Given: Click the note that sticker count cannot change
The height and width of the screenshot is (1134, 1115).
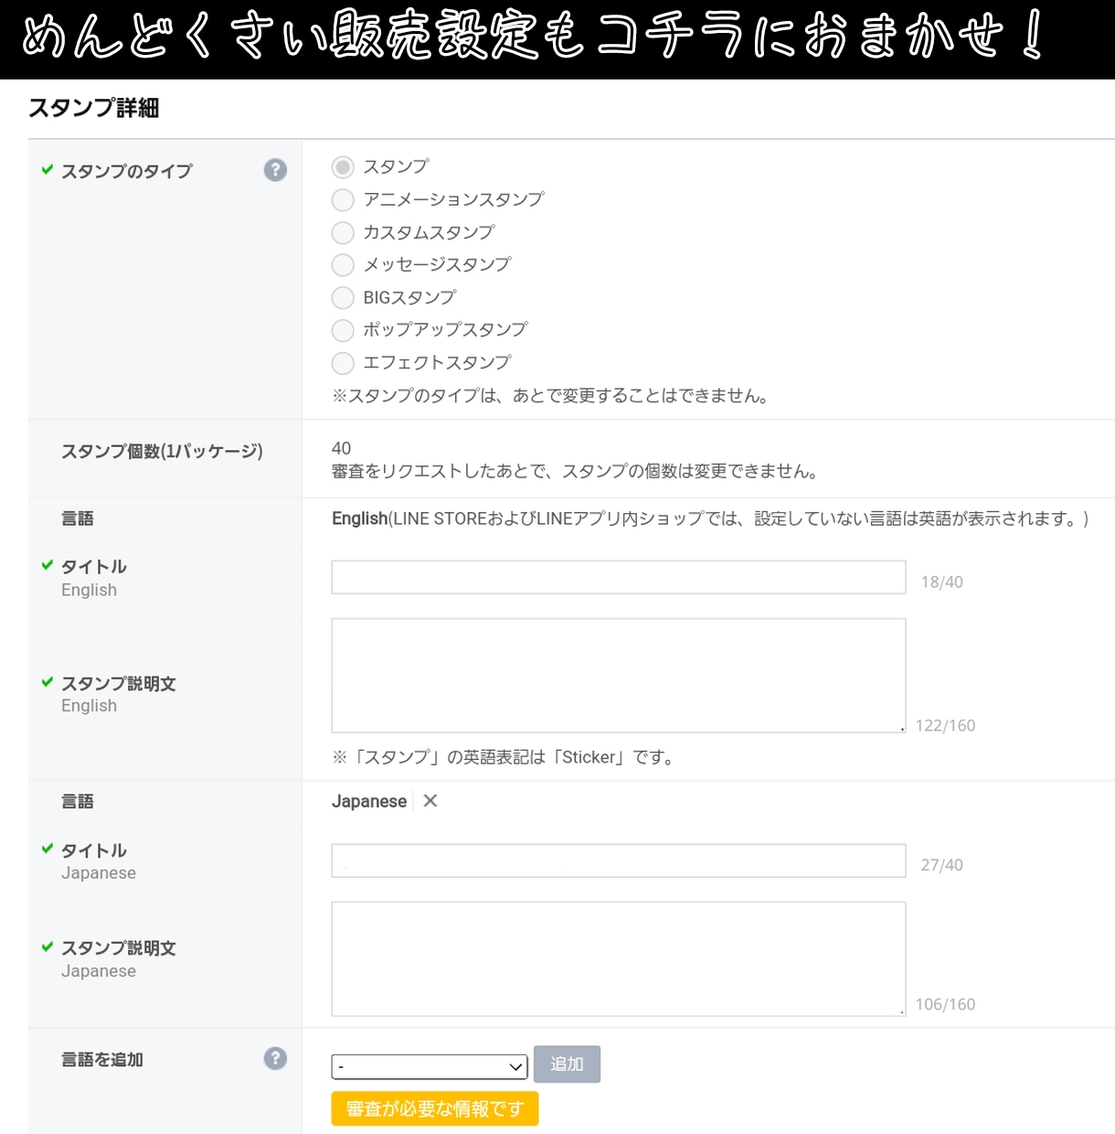Looking at the screenshot, I should (575, 472).
